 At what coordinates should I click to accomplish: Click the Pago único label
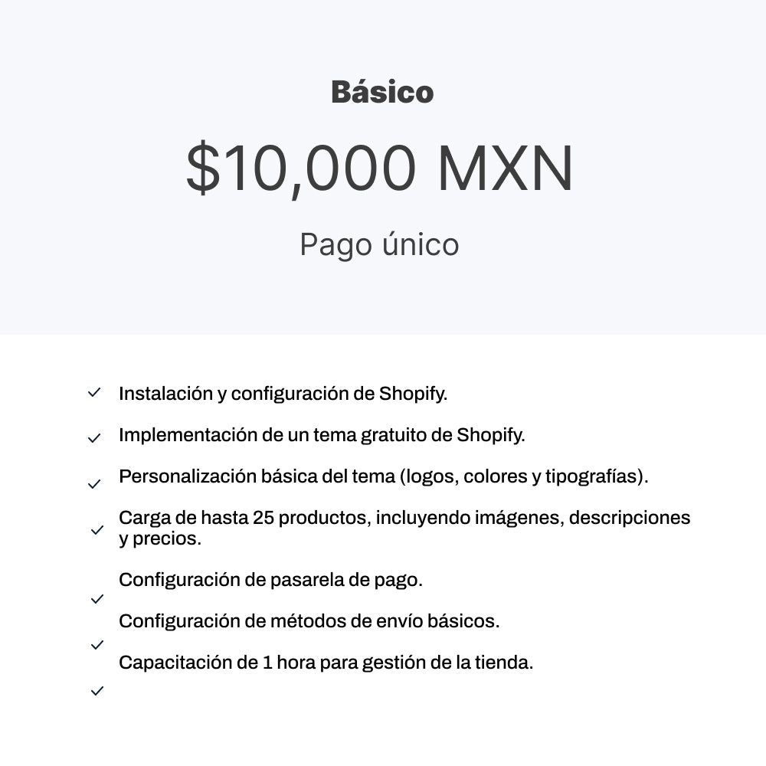[379, 245]
